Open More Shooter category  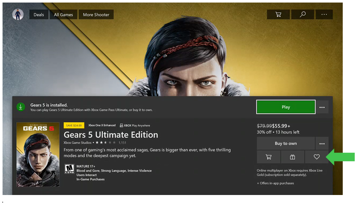point(96,15)
